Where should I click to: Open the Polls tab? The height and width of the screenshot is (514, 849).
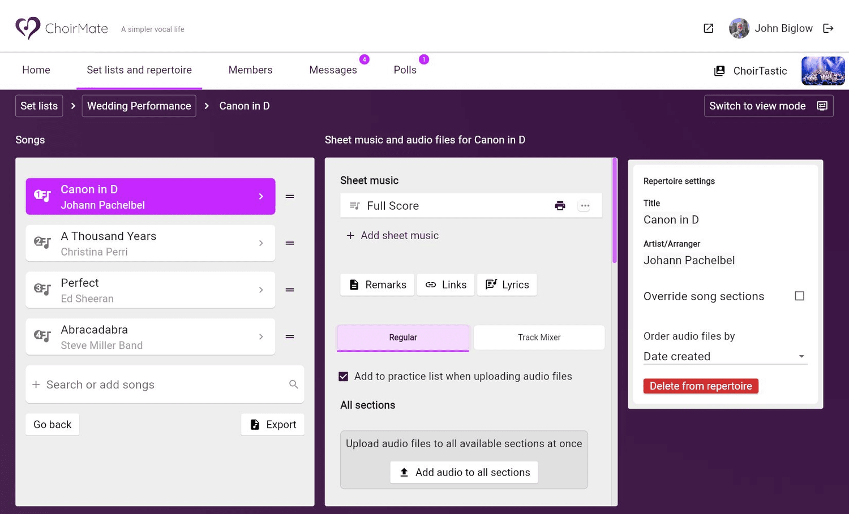(x=405, y=70)
